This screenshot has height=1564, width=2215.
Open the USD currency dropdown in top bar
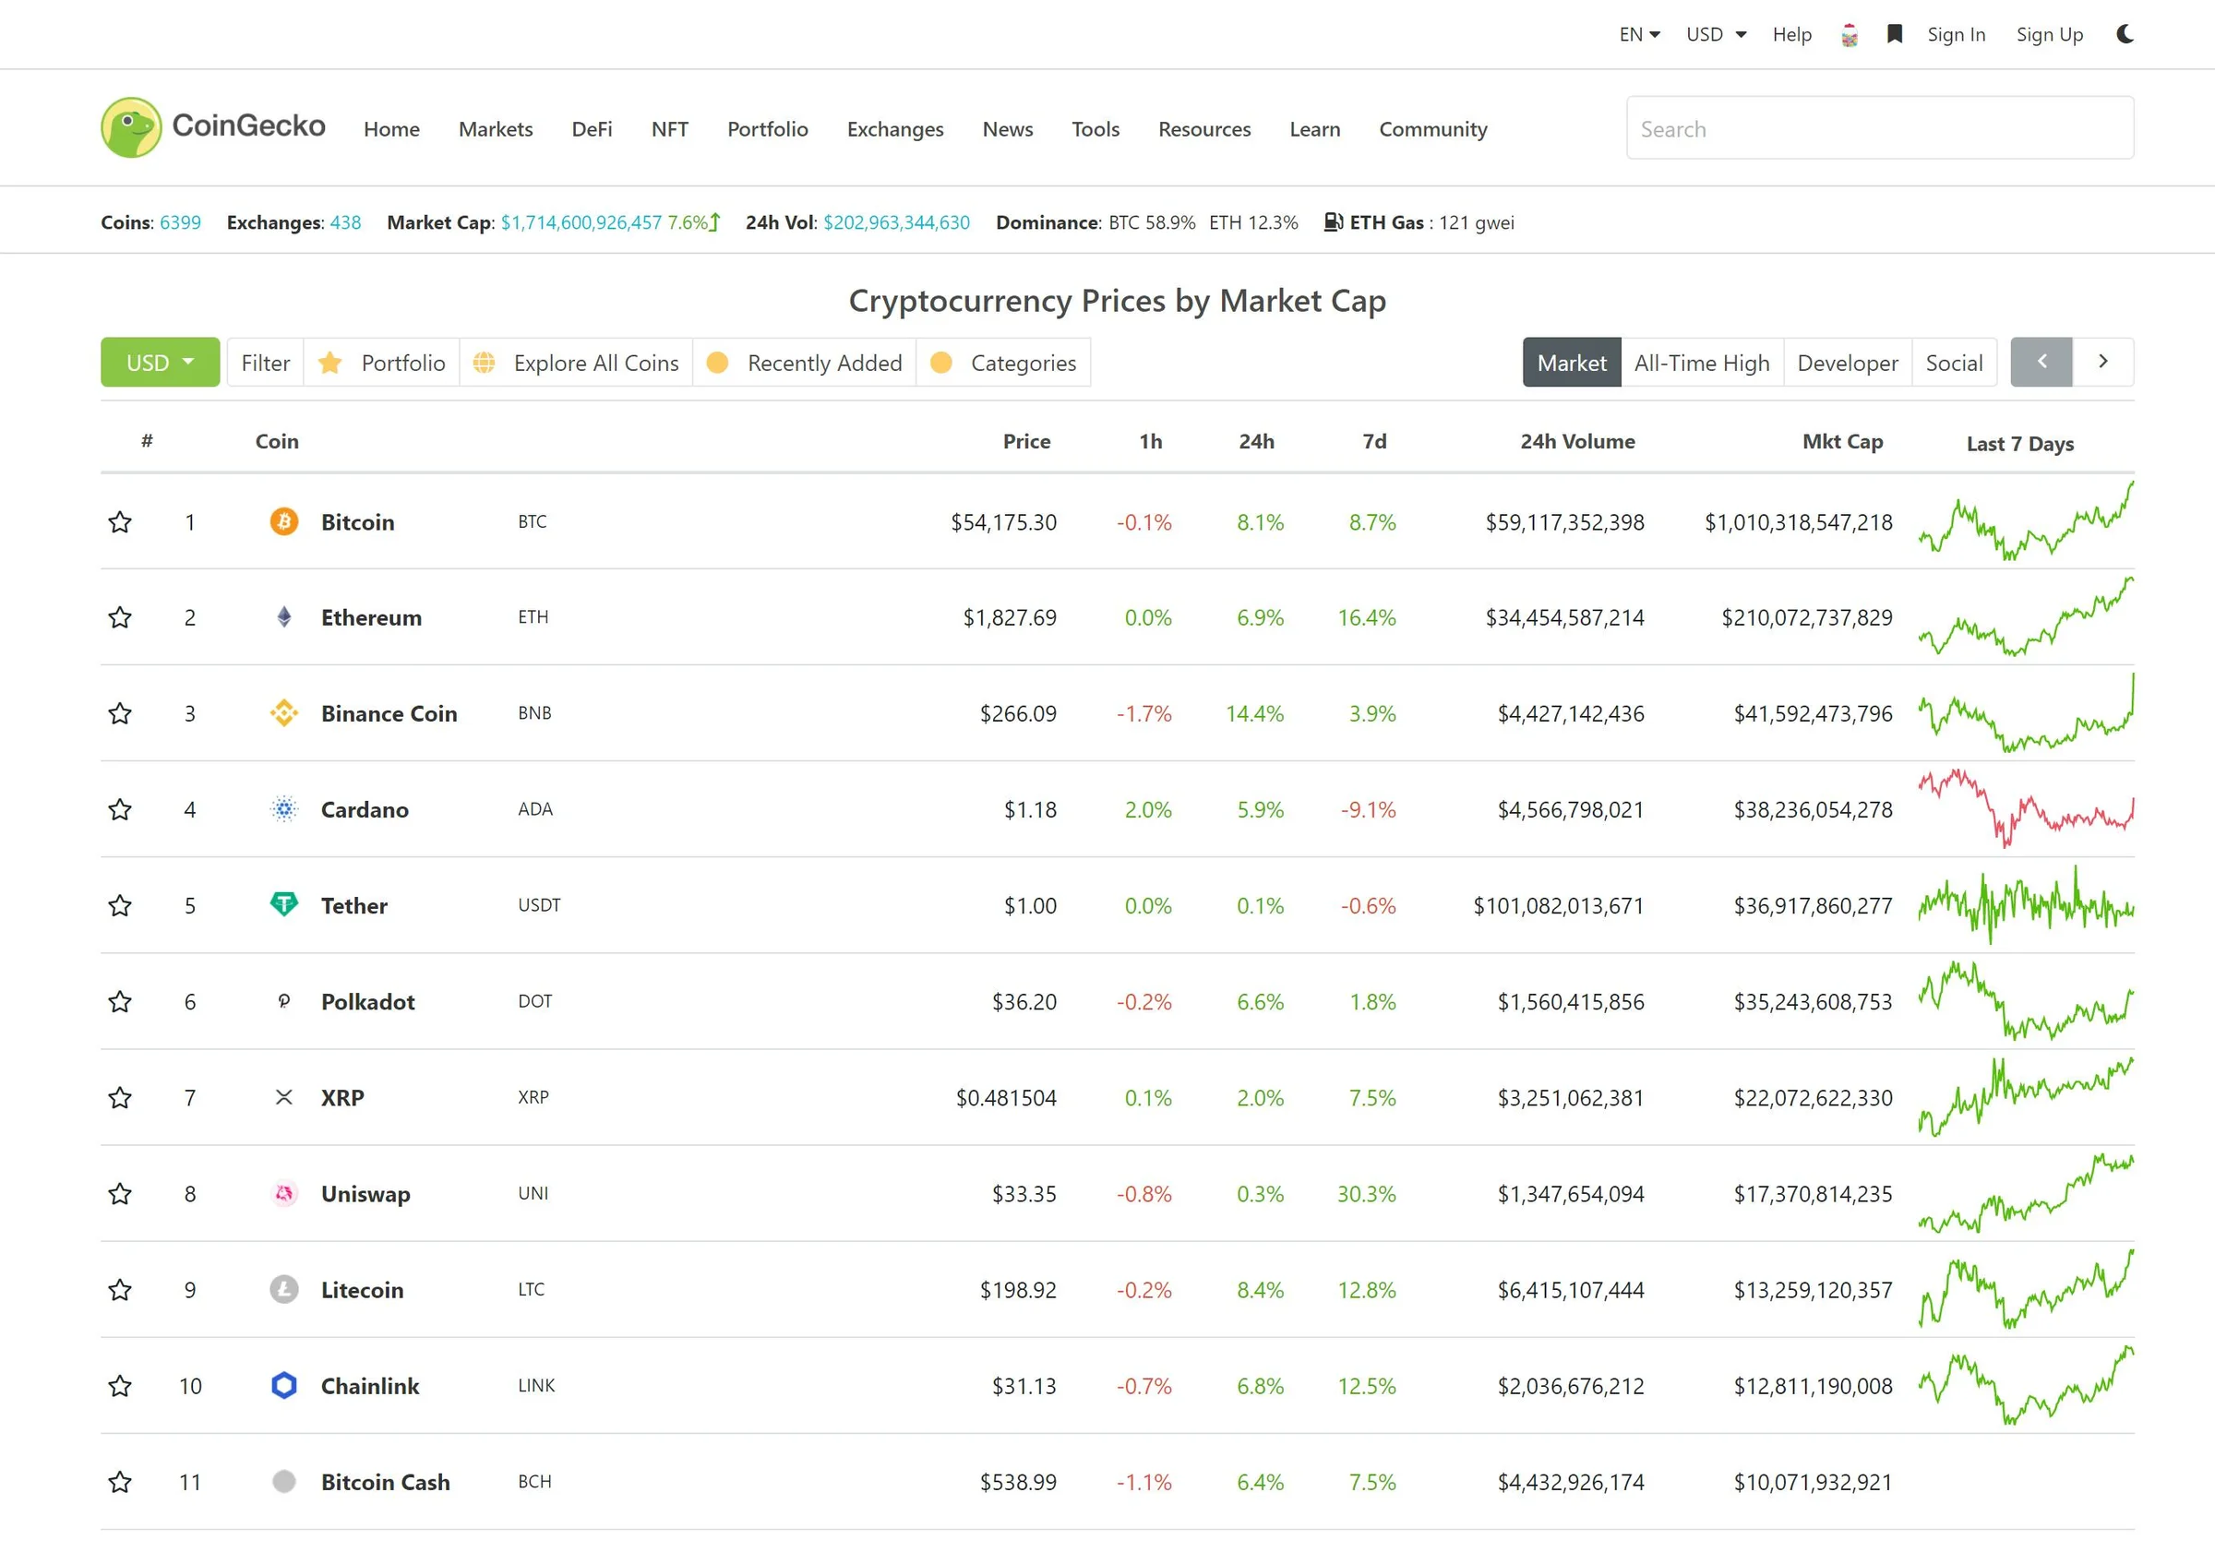click(x=1717, y=35)
